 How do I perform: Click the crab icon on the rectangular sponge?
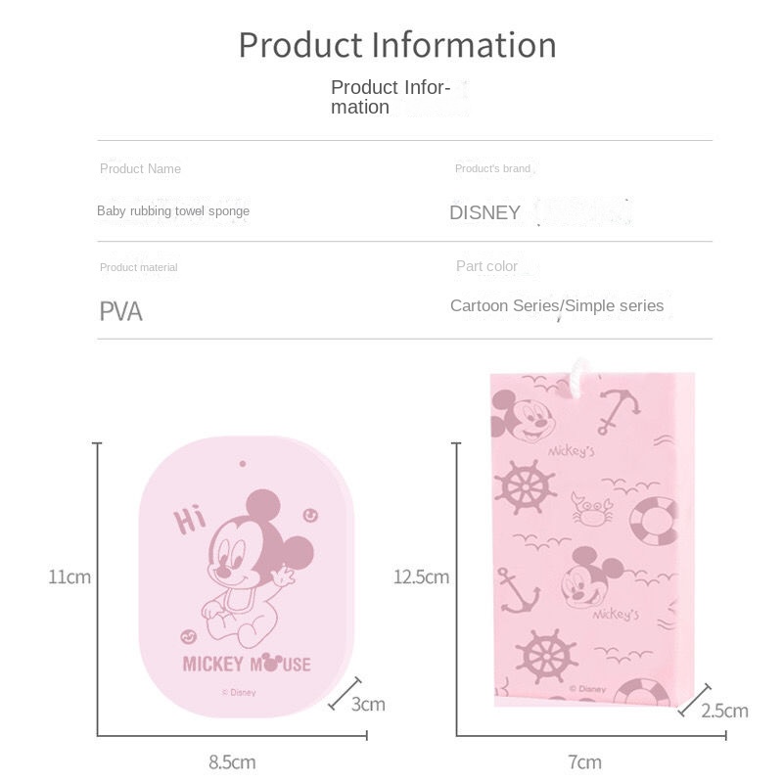pos(593,508)
